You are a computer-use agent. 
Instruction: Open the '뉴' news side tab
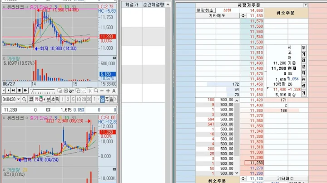304,79
